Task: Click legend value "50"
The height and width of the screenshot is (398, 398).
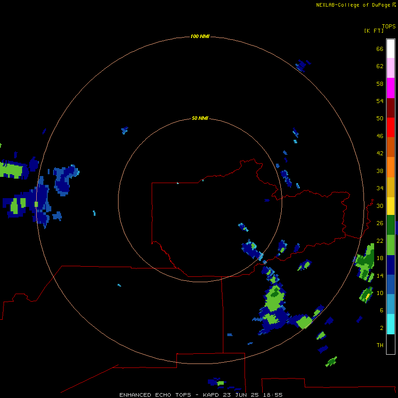Action: pos(380,118)
